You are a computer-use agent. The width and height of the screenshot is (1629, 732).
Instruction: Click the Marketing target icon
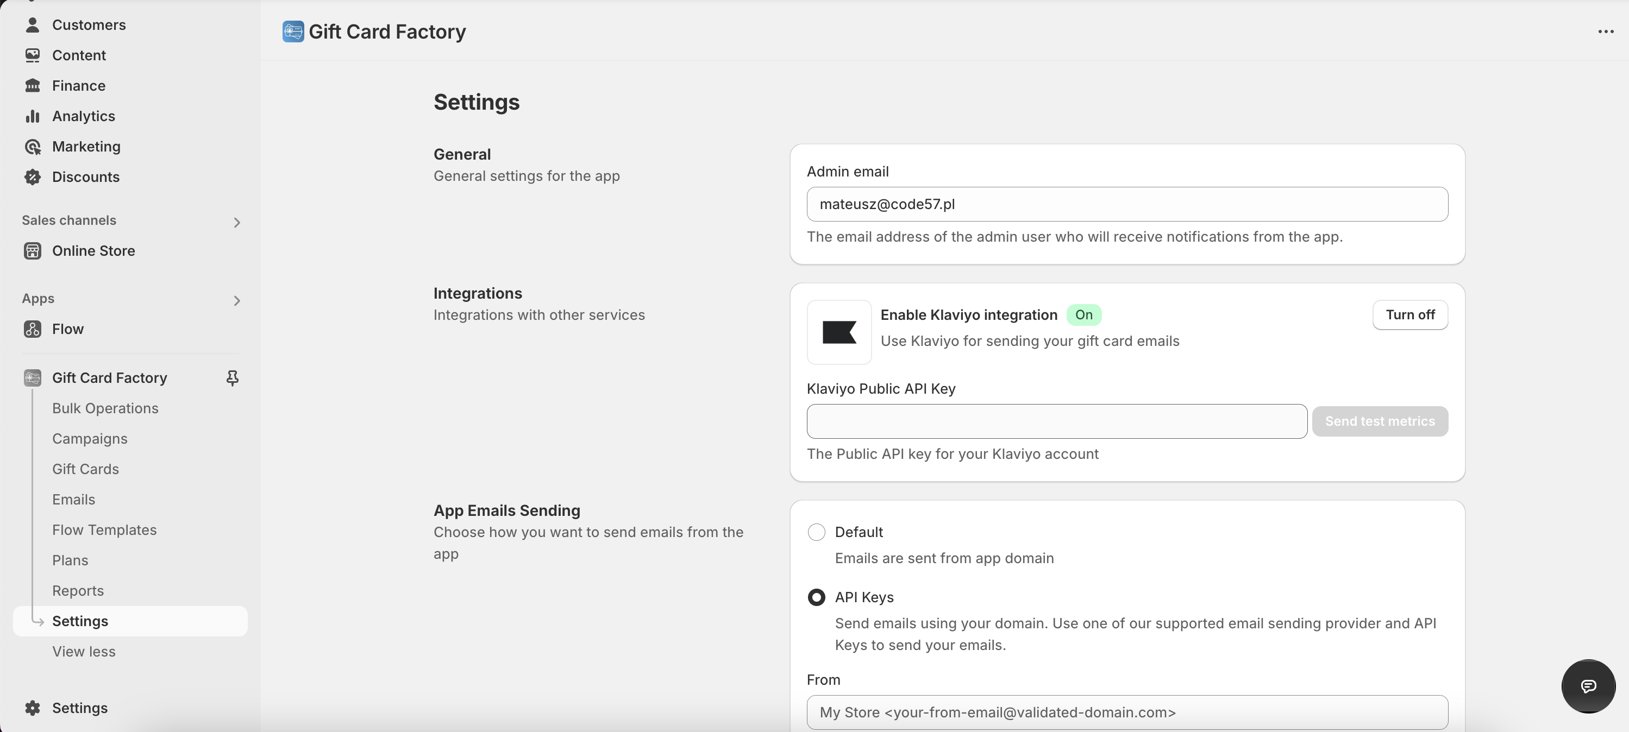pos(32,147)
